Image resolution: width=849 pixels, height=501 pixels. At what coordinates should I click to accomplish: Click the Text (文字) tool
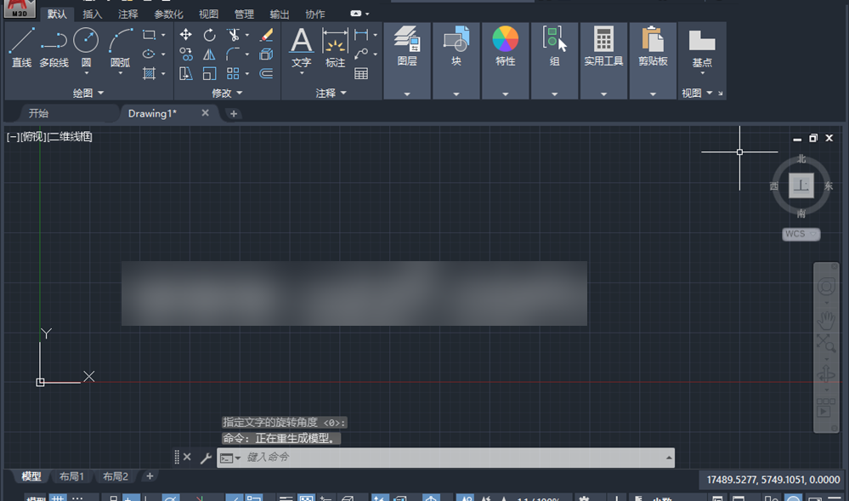tap(301, 48)
